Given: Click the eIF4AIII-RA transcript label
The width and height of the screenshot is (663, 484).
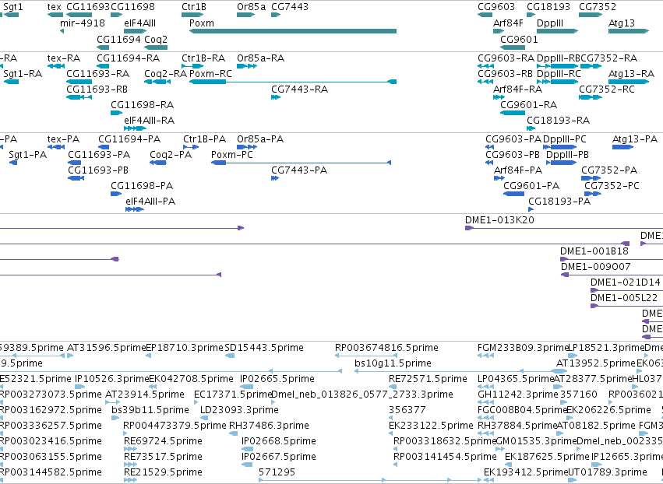Looking at the screenshot, I should (150, 121).
